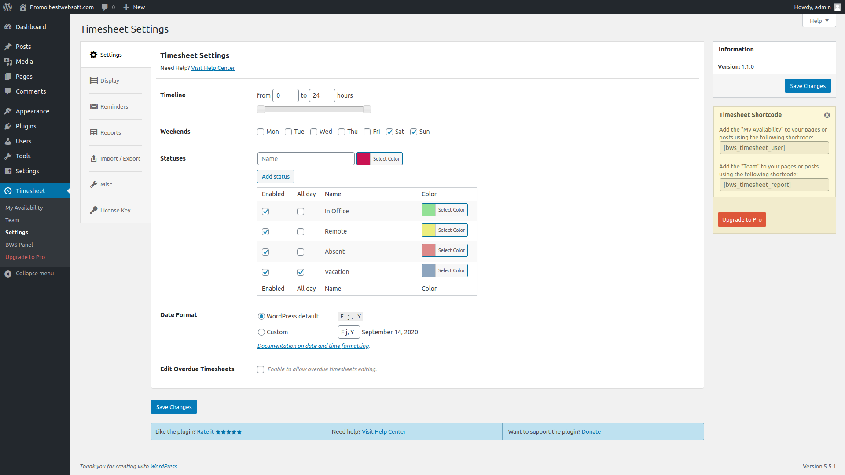Uncheck All day for Vacation status
845x475 pixels.
[x=301, y=272]
